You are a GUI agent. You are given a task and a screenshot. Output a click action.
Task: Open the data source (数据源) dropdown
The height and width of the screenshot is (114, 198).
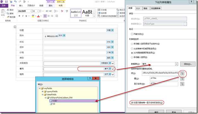[177, 64]
